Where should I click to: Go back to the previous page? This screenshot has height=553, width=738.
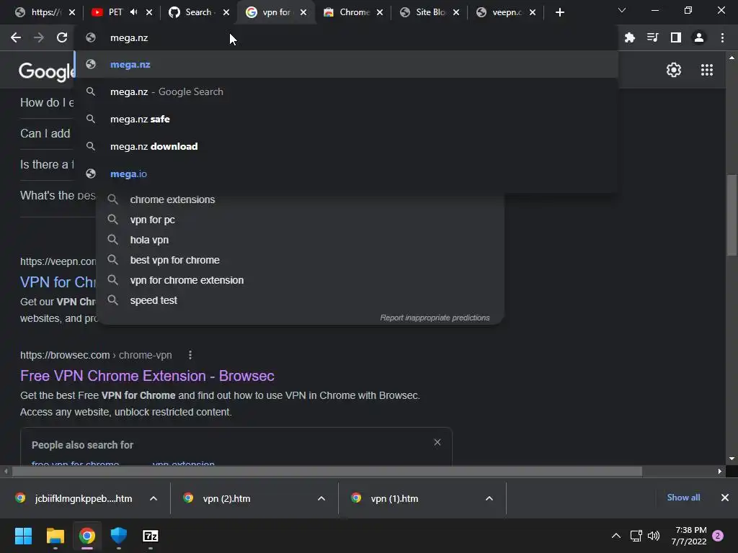coord(16,37)
